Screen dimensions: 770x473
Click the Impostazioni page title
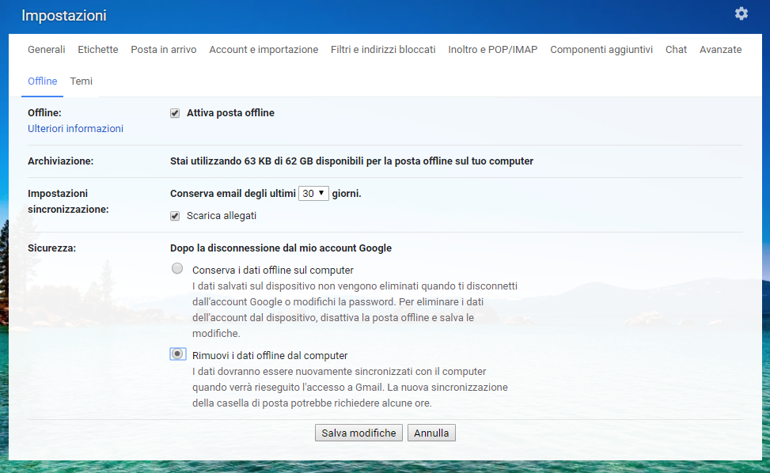(64, 16)
